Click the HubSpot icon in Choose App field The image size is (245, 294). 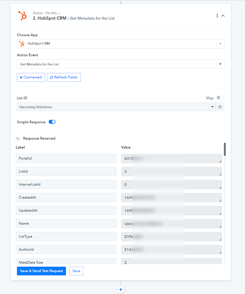point(22,44)
